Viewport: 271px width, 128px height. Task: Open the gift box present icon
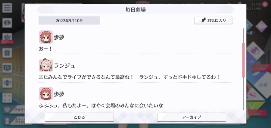7,53
